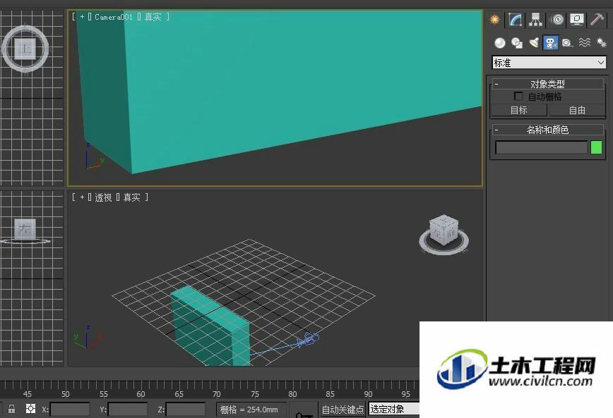Click the 上 ViewCube face in top viewport
613x418 pixels.
[25, 49]
